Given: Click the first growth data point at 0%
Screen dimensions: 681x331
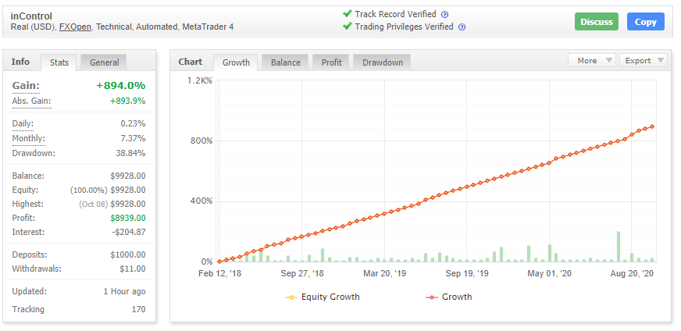Looking at the screenshot, I should click(219, 262).
